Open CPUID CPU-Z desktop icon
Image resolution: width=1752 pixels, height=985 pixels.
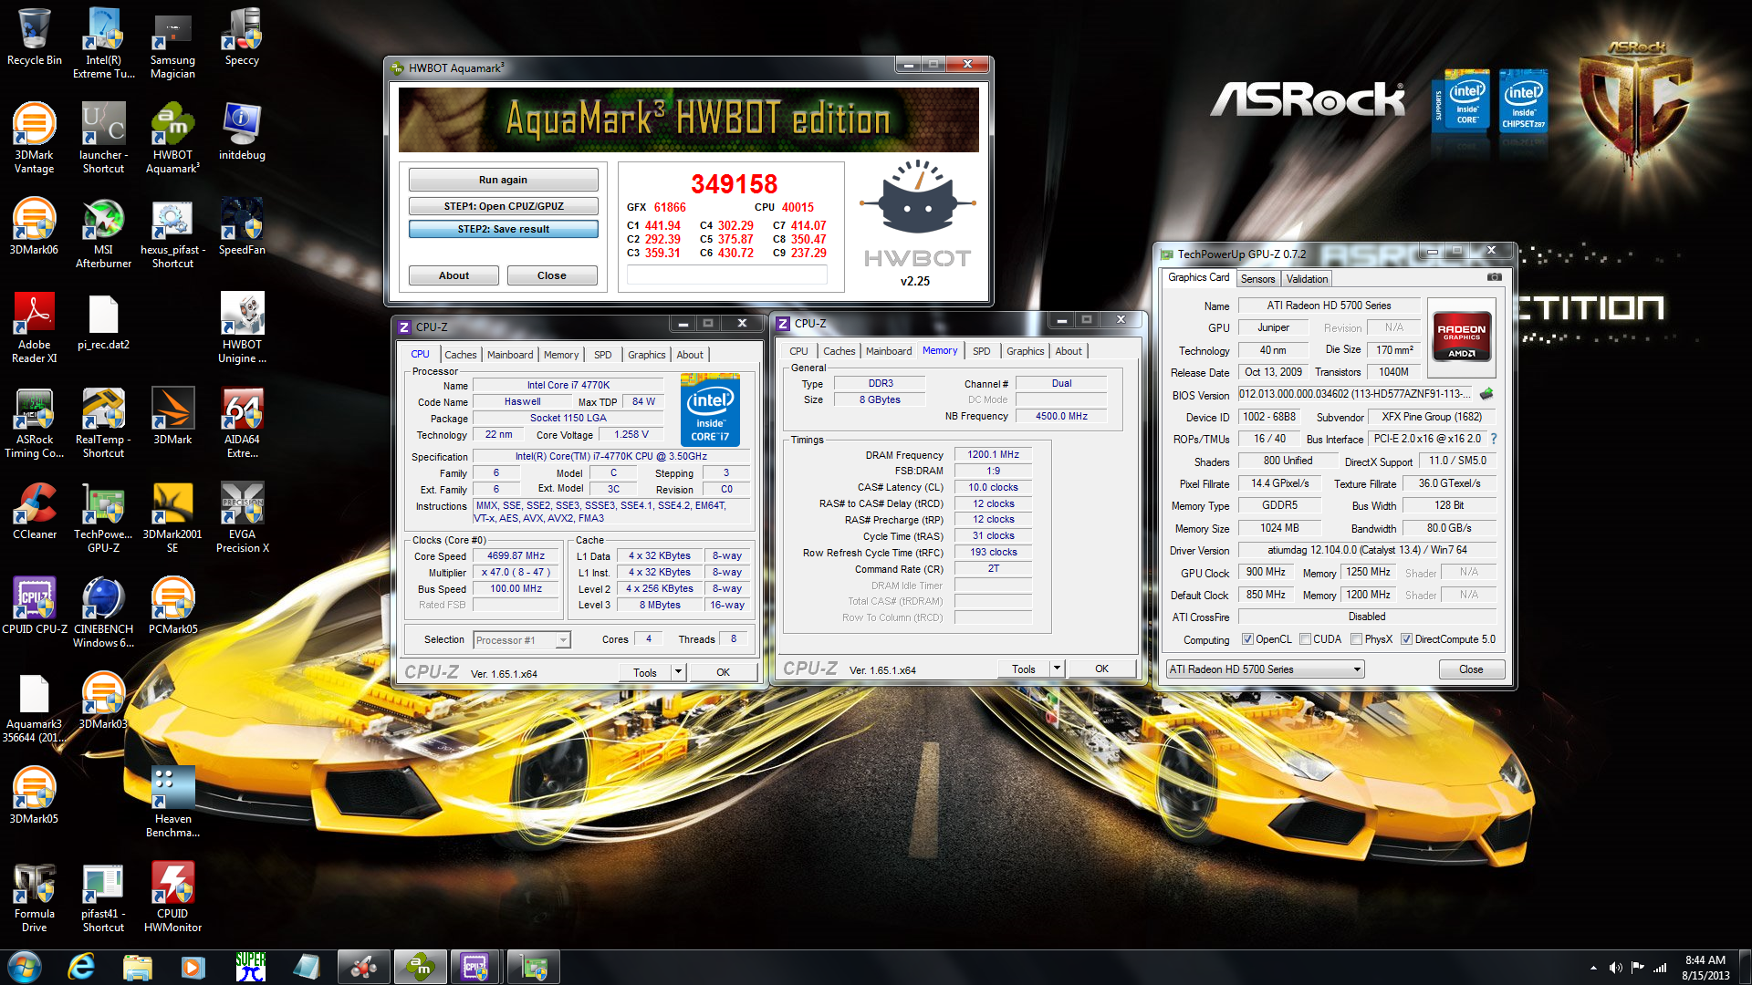(35, 606)
